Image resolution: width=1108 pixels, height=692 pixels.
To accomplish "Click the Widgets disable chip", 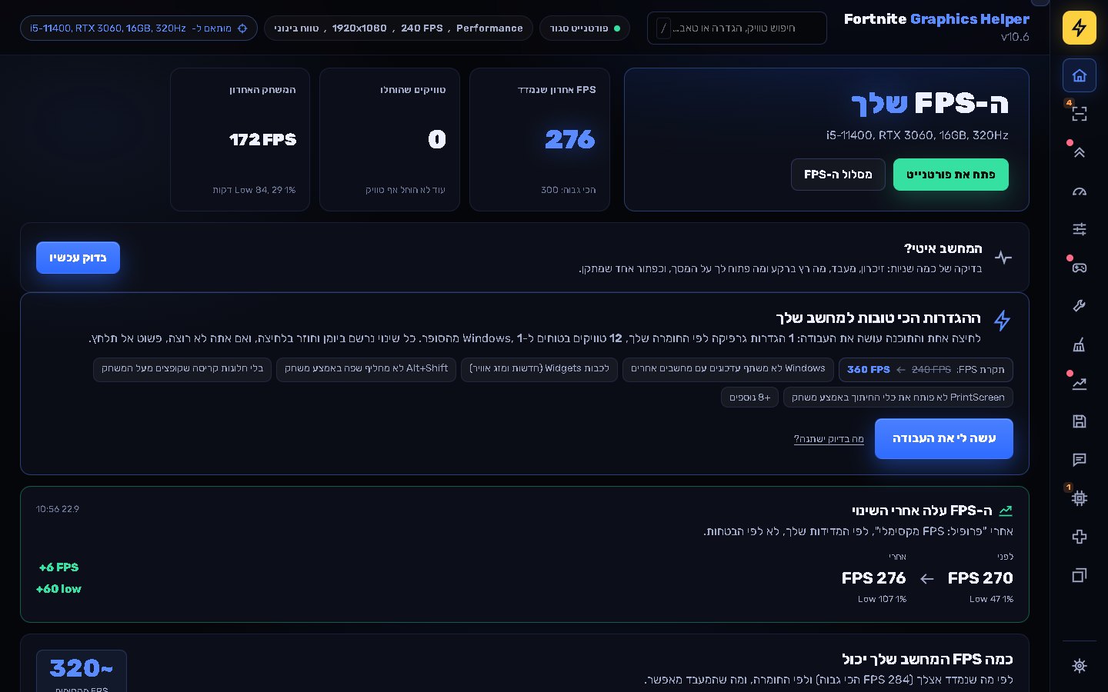I will [539, 369].
